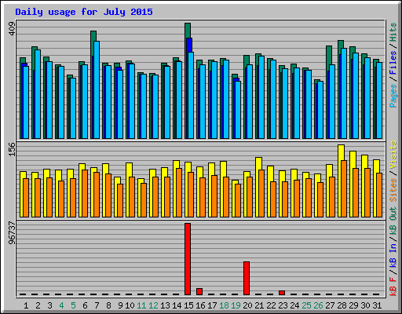The image size is (402, 314).
Task: Click the kB In legend label
Action: 393,255
